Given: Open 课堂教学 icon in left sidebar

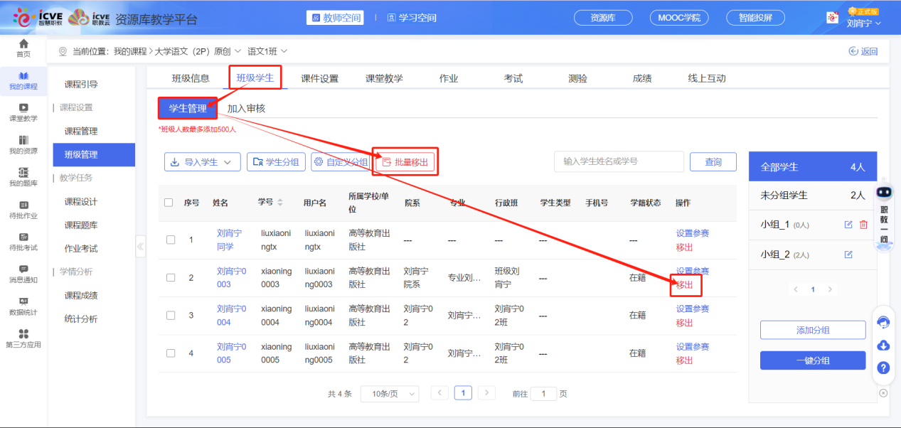Looking at the screenshot, I should pyautogui.click(x=23, y=108).
